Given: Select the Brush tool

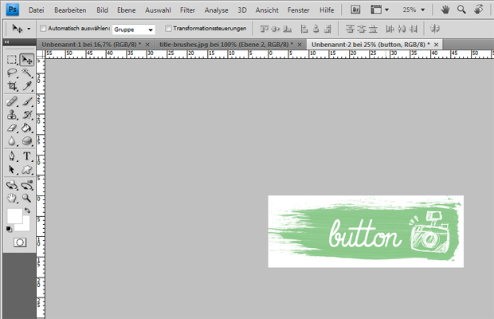Looking at the screenshot, I should 27,102.
